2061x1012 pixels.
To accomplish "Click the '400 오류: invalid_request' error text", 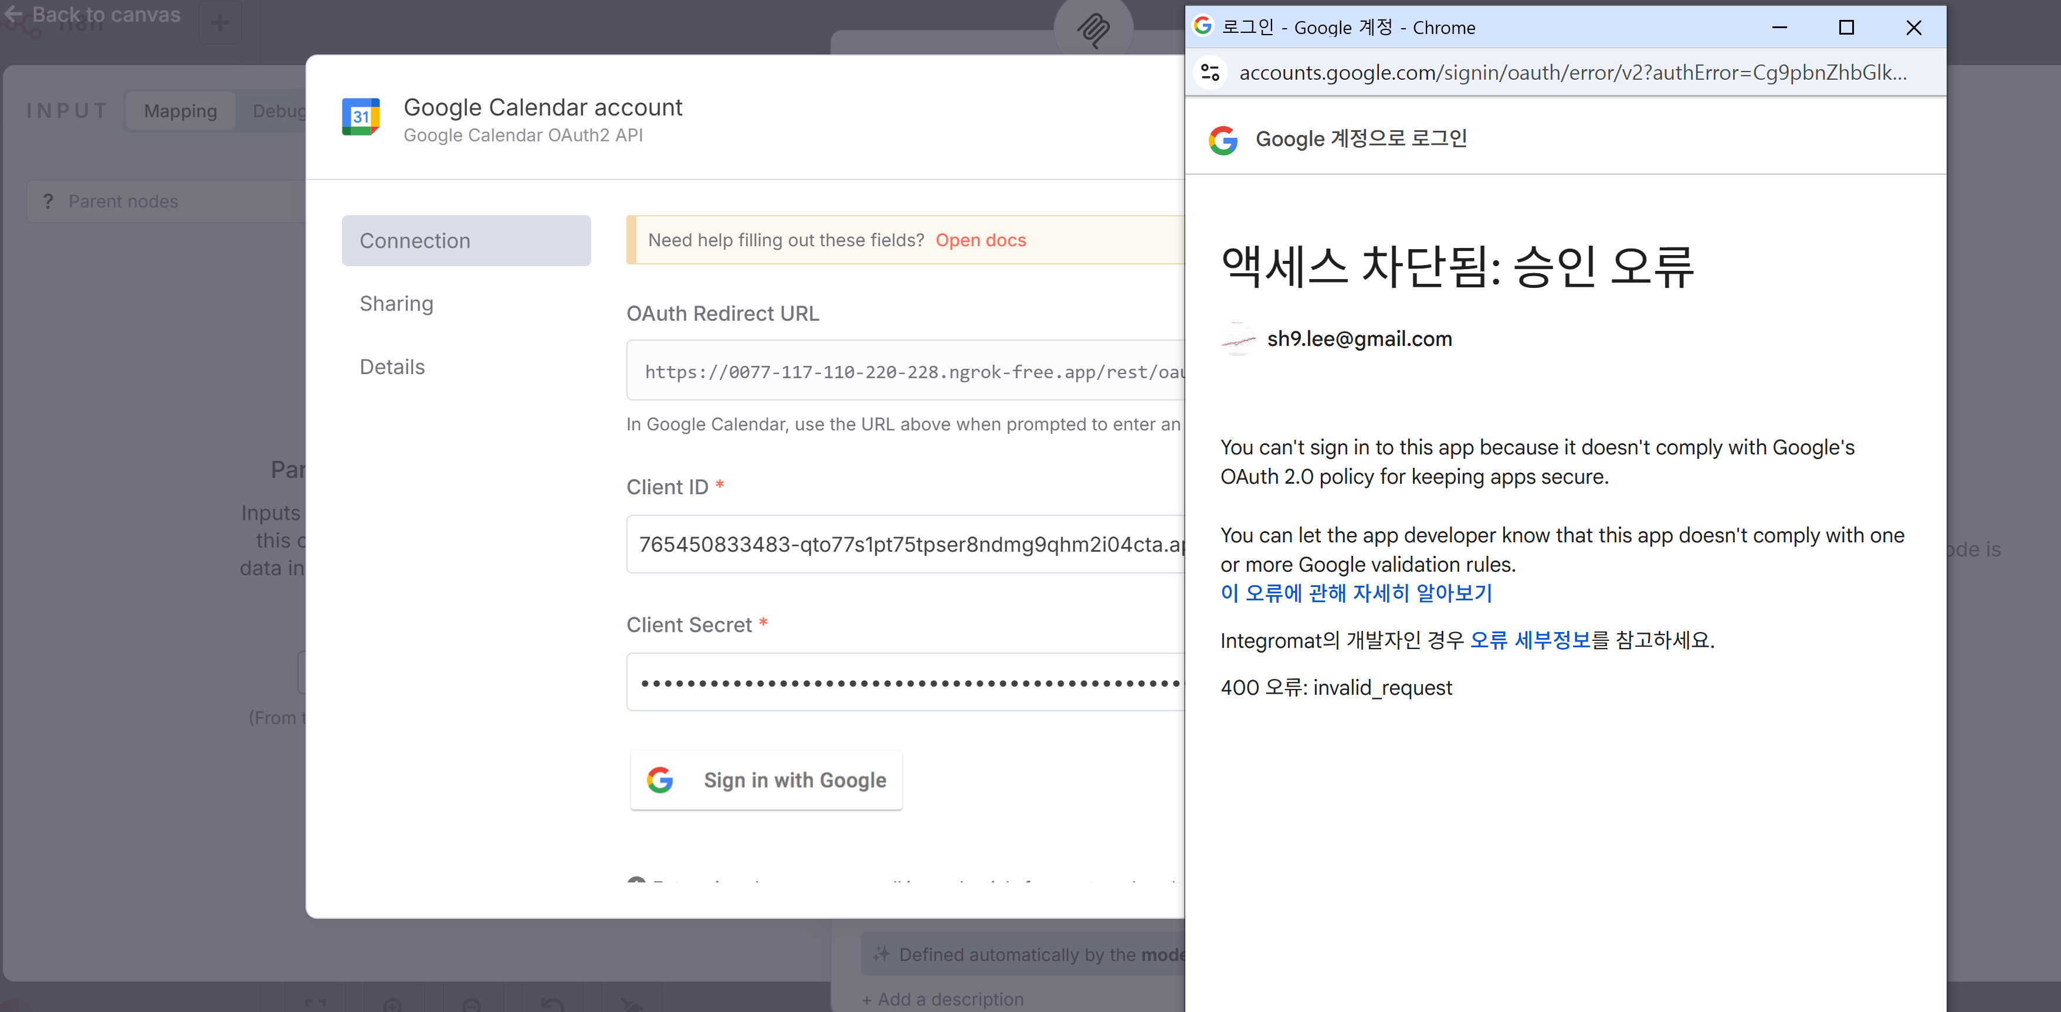I will [1335, 688].
